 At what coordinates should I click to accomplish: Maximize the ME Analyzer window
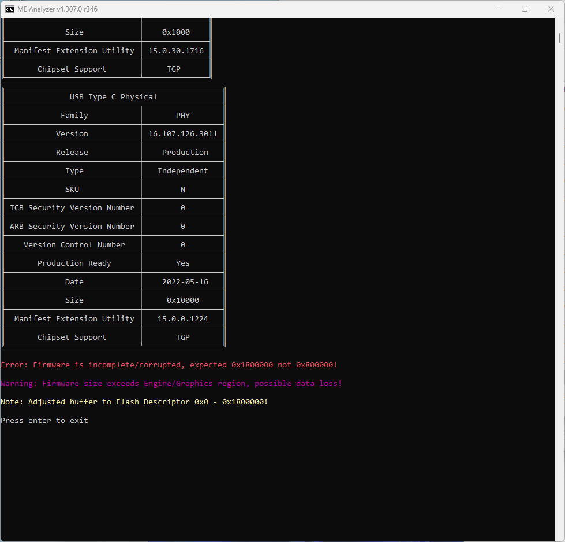point(525,9)
